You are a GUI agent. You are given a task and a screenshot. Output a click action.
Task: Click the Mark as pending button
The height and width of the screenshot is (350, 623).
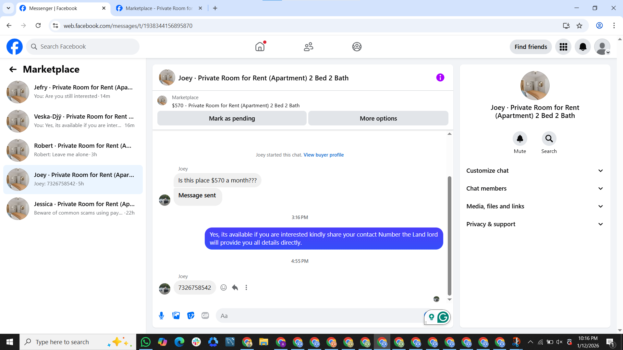click(232, 118)
